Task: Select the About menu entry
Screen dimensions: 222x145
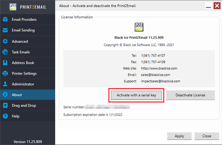Action: pos(28,95)
